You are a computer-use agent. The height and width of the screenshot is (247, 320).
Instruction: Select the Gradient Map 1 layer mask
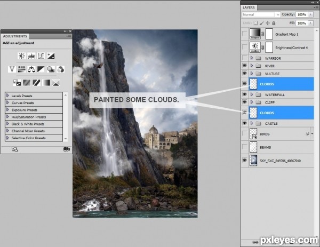pos(269,34)
